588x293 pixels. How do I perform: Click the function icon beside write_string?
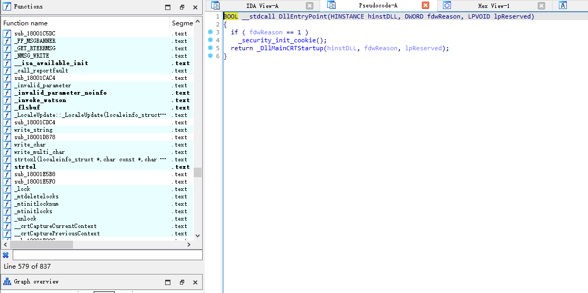coord(7,130)
